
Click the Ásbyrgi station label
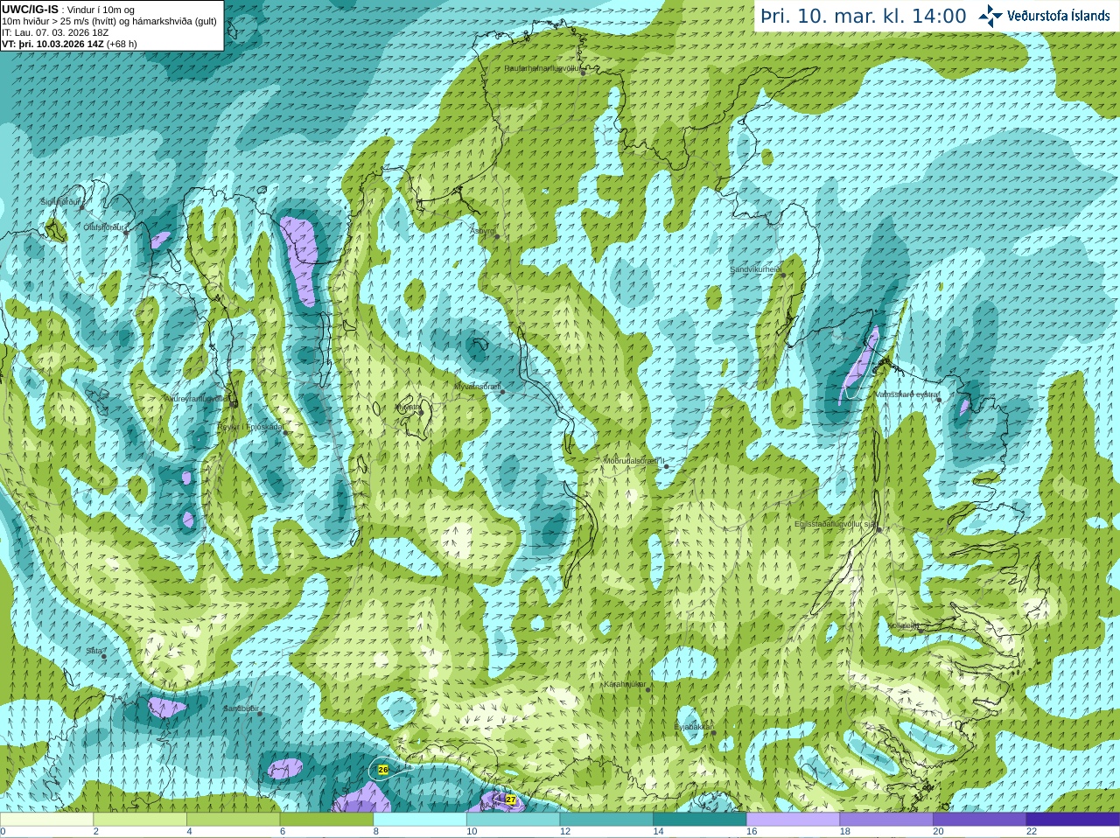tap(483, 231)
